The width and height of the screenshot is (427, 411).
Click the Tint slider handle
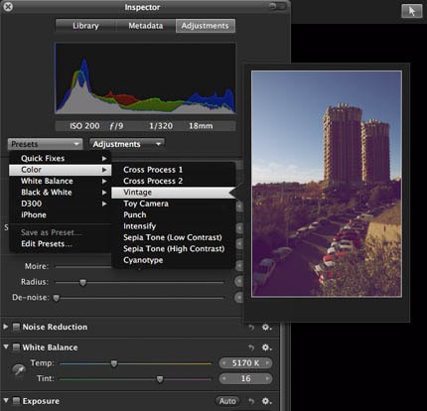pyautogui.click(x=160, y=379)
